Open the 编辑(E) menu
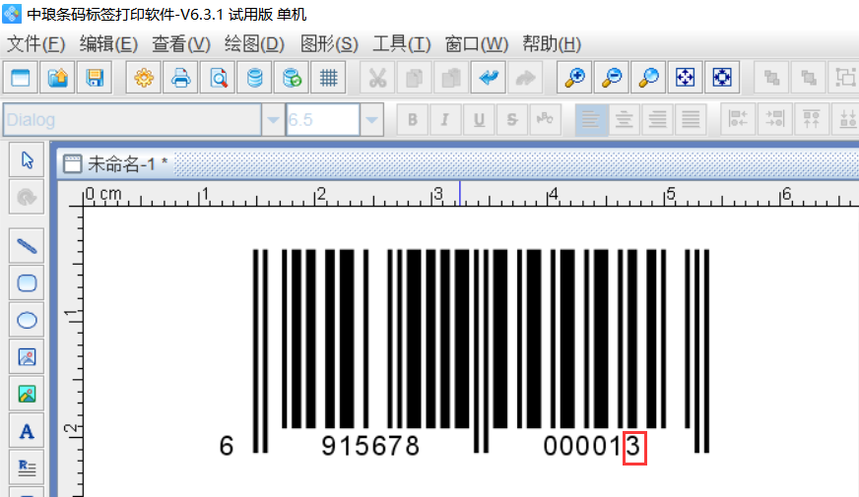Image resolution: width=859 pixels, height=497 pixels. click(108, 43)
